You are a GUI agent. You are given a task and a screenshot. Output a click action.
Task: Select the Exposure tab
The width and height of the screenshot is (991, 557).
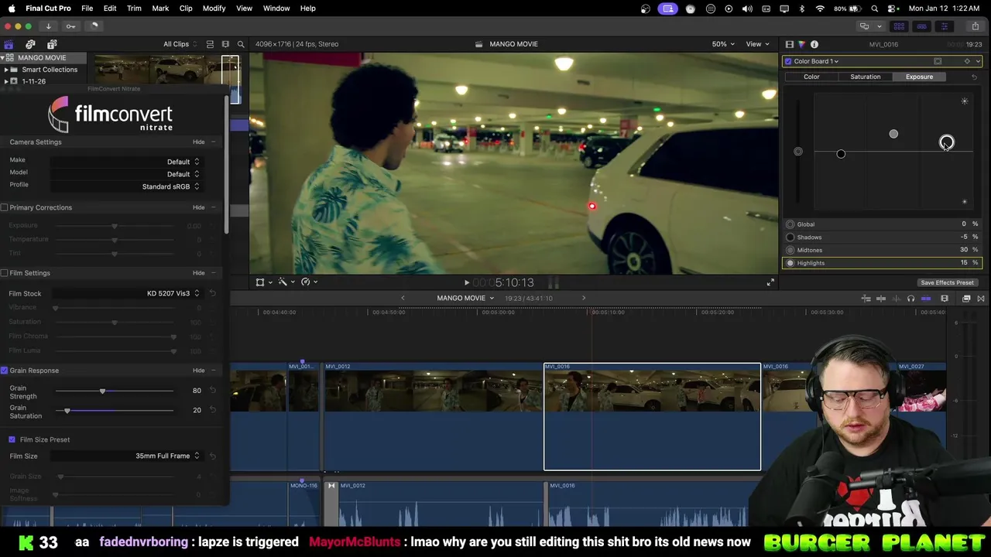pos(919,77)
